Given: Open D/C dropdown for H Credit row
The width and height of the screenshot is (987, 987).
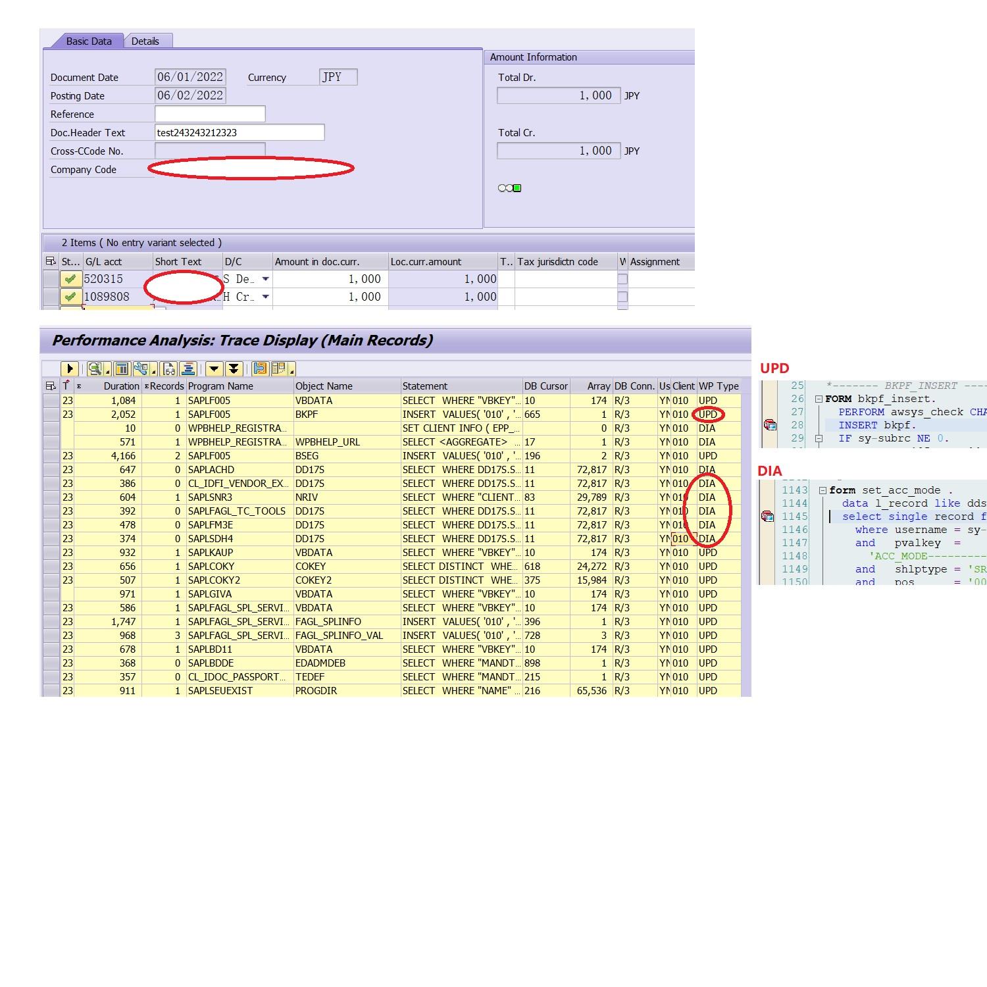Looking at the screenshot, I should coord(265,297).
